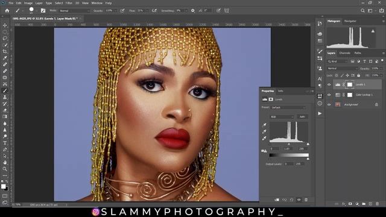Click the midtone input levels slider handle
386x217 pixels.
(x=289, y=144)
